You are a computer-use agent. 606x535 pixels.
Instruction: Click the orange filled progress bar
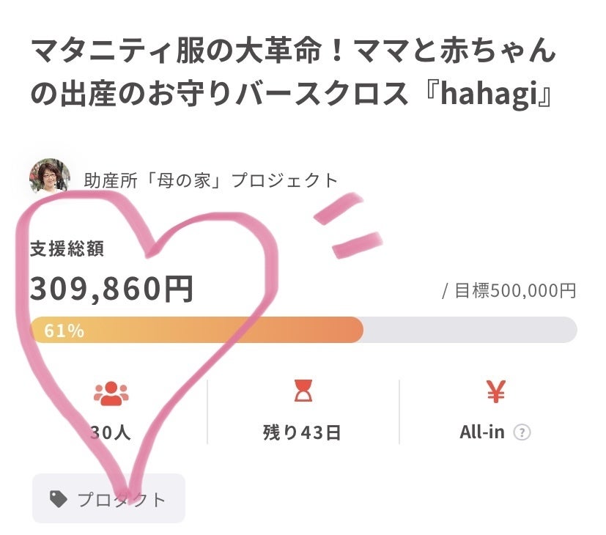(x=220, y=330)
